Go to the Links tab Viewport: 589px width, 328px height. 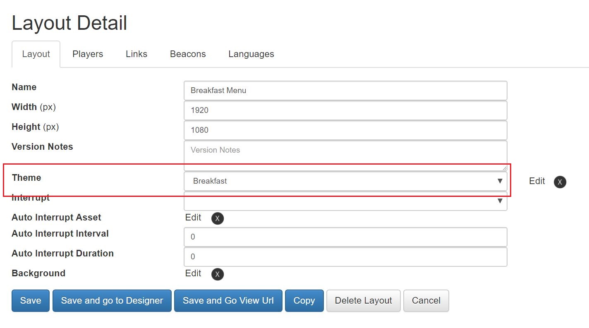tap(136, 54)
